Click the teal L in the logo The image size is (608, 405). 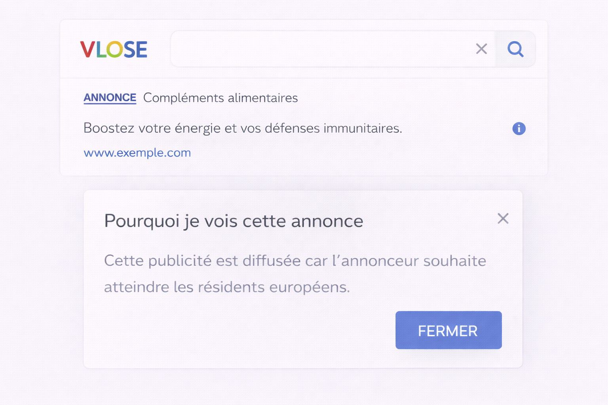[101, 49]
